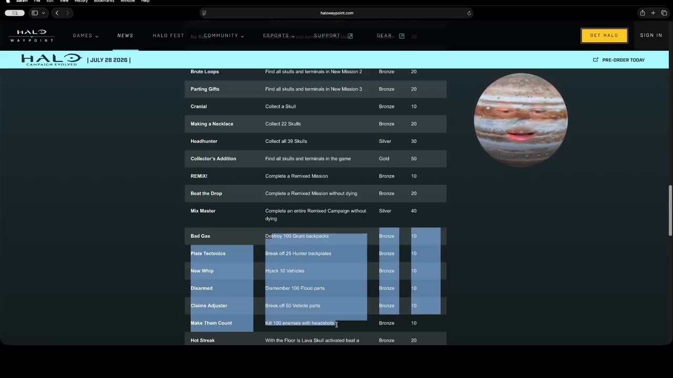Open the Support external link

333,36
